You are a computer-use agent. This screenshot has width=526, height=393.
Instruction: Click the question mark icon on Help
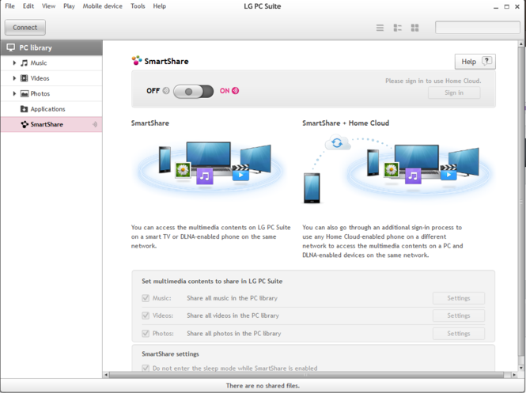[486, 61]
